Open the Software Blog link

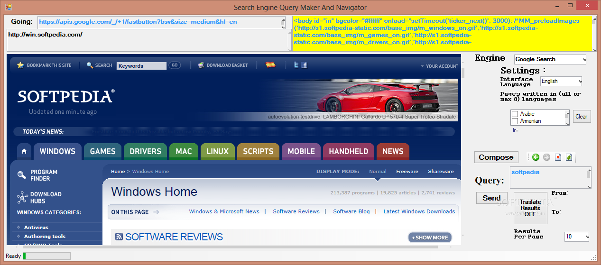coord(351,211)
